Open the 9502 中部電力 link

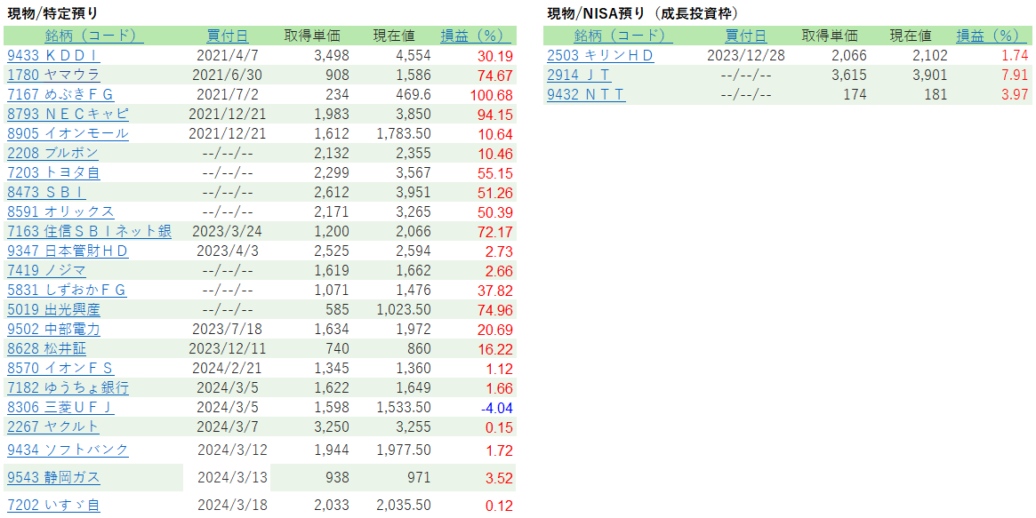tap(53, 330)
